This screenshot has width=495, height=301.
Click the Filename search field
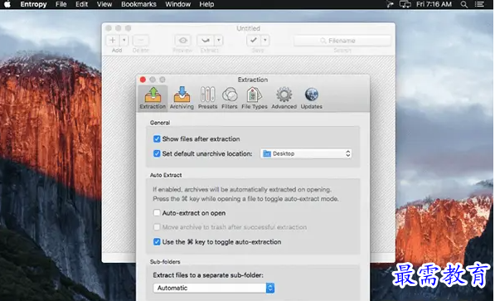tap(342, 41)
